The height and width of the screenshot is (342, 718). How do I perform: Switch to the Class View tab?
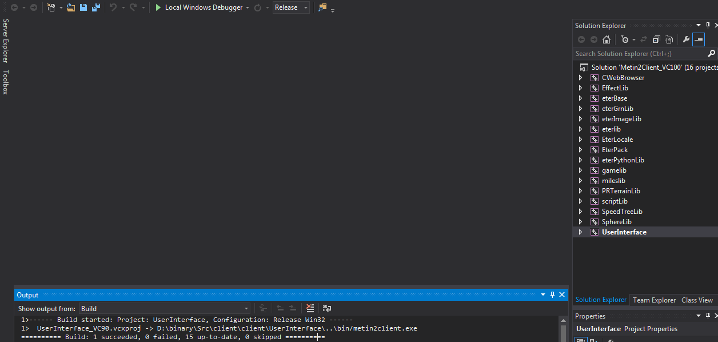(697, 300)
